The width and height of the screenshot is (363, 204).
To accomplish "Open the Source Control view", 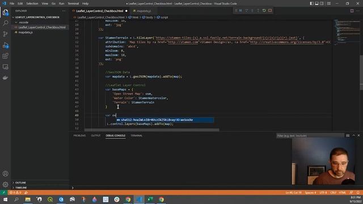I will coord(5,34).
